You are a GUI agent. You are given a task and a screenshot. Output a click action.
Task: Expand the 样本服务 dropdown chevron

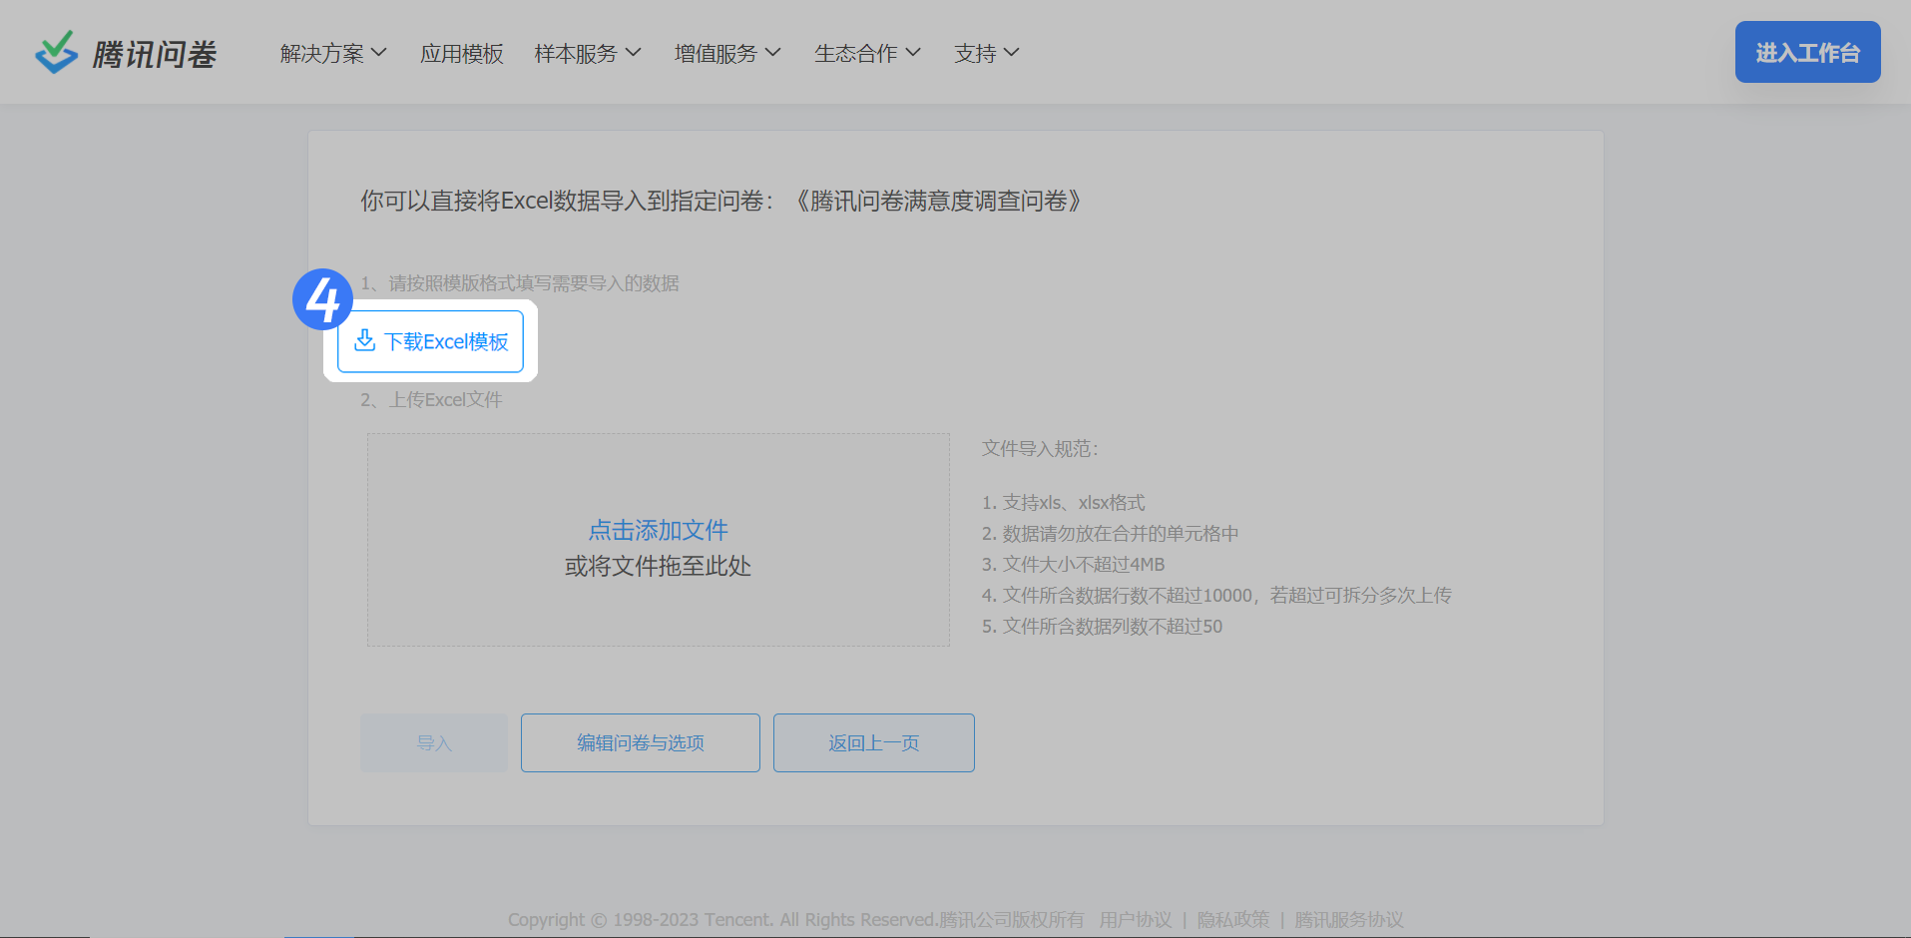pos(633,52)
